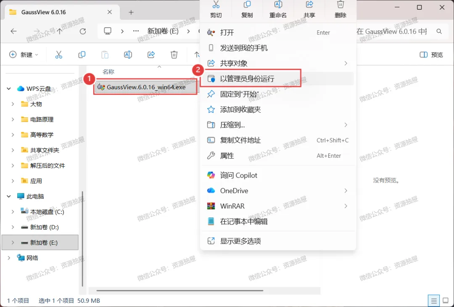
Task: Choose 询问 Copilot menu entry
Action: (278, 175)
